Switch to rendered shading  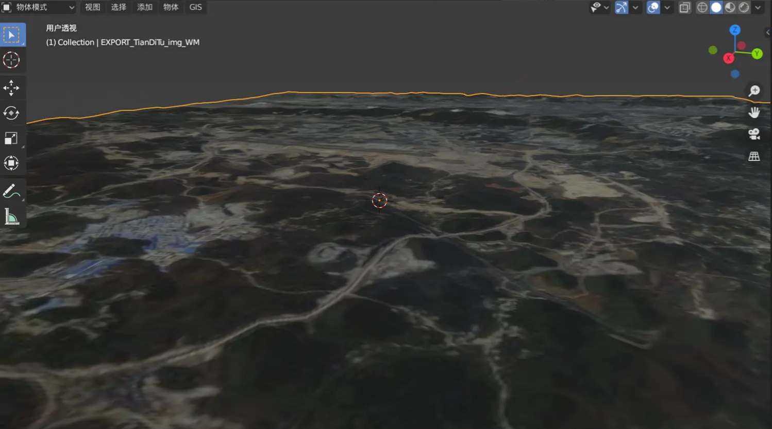click(x=744, y=7)
